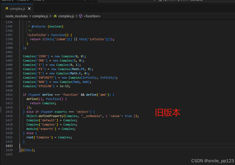Screen dimensions: 235x165
Task: Open node_modules in the breadcrumb path
Action: (17, 16)
